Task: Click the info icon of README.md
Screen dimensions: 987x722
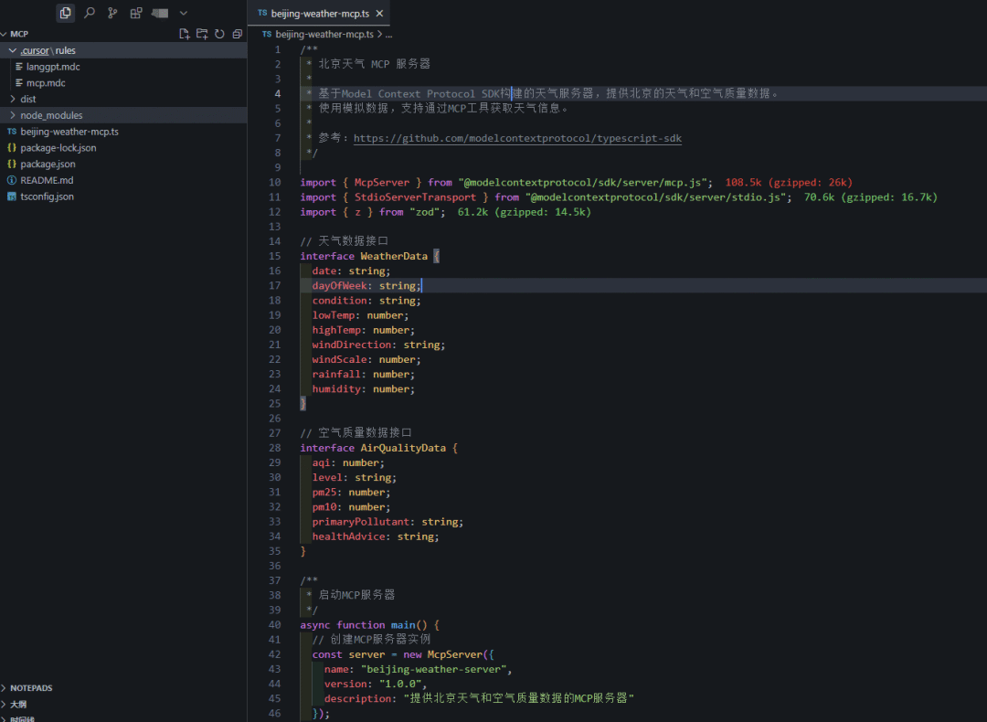Action: [x=11, y=181]
